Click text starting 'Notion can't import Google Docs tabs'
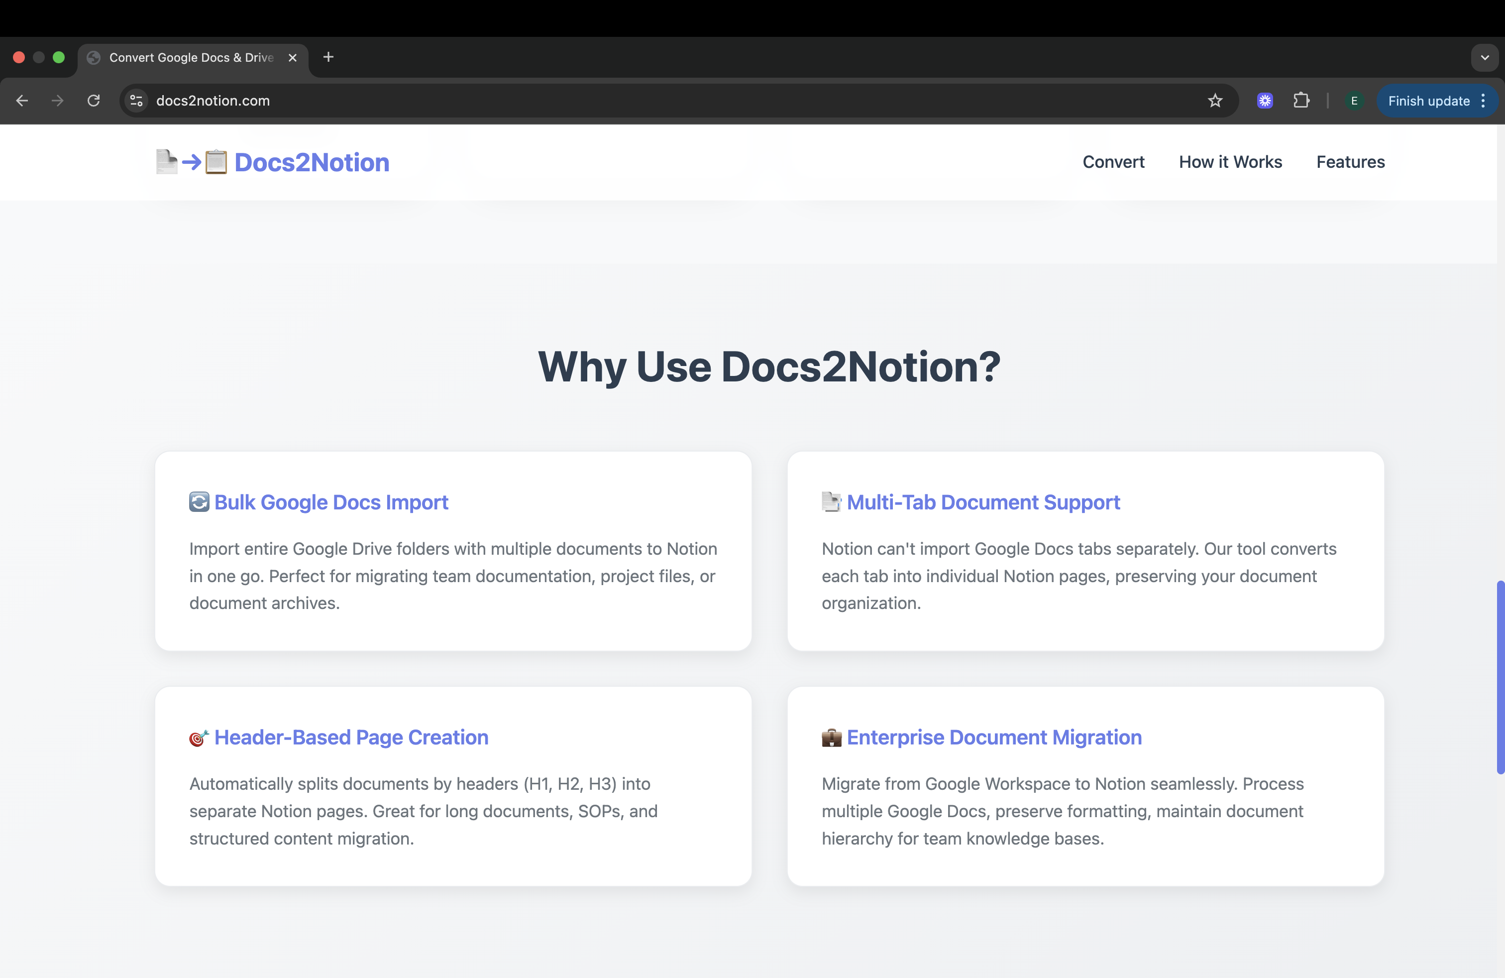 point(1079,576)
